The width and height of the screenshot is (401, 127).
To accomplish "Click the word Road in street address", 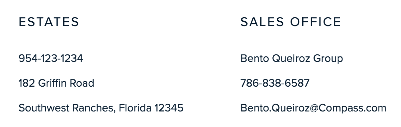I will coord(82,83).
